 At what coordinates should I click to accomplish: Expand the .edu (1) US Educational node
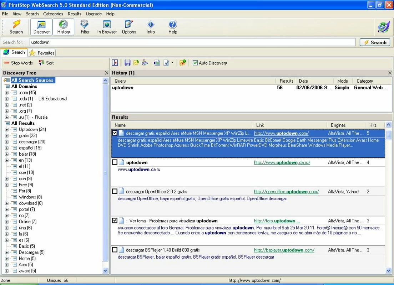coord(7,99)
